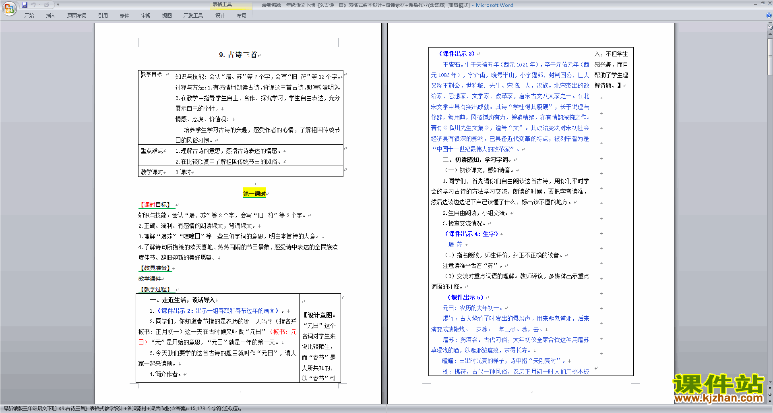The height and width of the screenshot is (413, 773).
Task: Open the Select Browse Object round button
Action: tap(770, 394)
